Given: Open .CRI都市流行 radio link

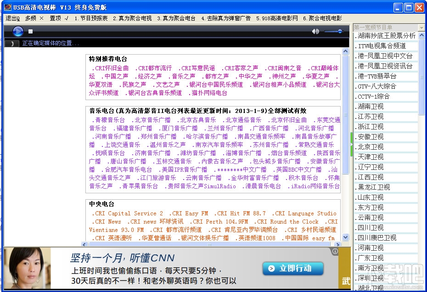Looking at the screenshot, I should [153, 68].
